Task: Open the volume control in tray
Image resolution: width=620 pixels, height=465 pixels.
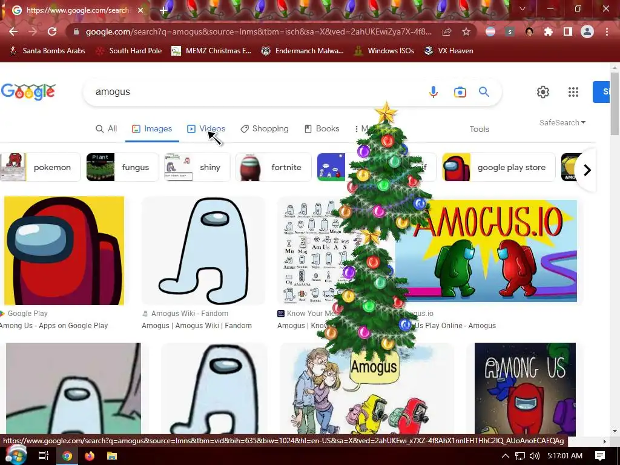Action: point(535,456)
